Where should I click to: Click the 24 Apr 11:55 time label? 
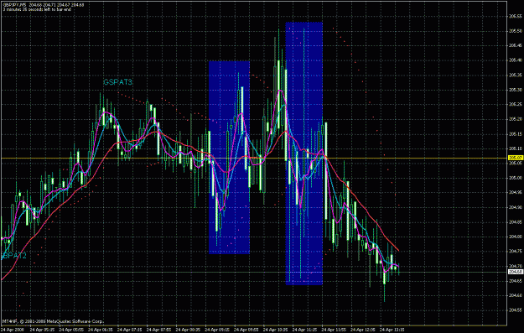[334, 330]
